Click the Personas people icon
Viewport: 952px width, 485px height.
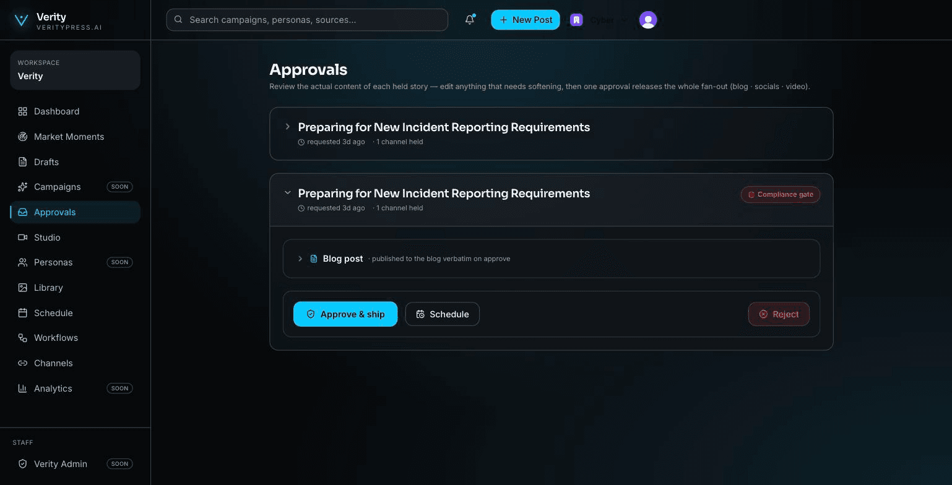(x=23, y=262)
